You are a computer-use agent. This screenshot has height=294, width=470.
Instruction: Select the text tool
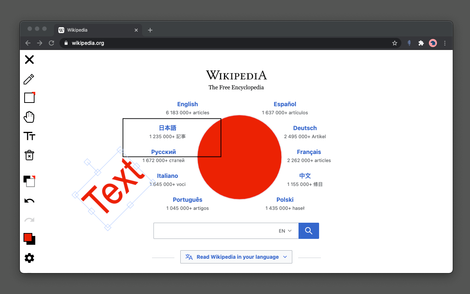(29, 136)
